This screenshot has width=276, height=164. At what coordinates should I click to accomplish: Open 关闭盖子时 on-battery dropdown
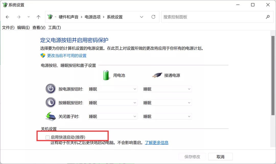(x=113, y=117)
